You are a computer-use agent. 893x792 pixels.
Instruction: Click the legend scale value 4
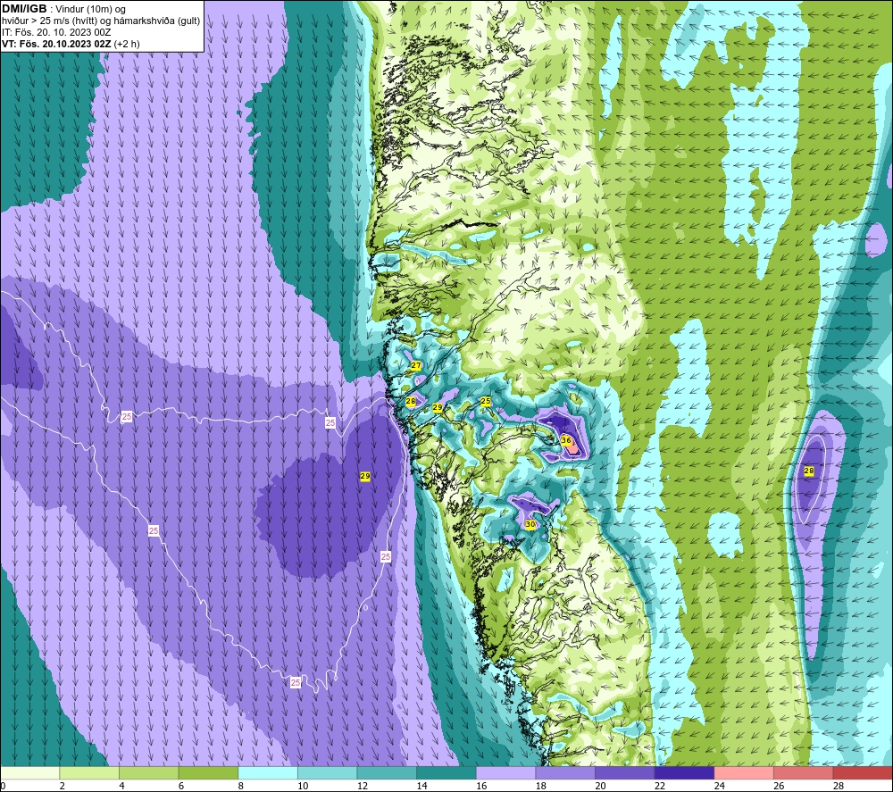121,786
